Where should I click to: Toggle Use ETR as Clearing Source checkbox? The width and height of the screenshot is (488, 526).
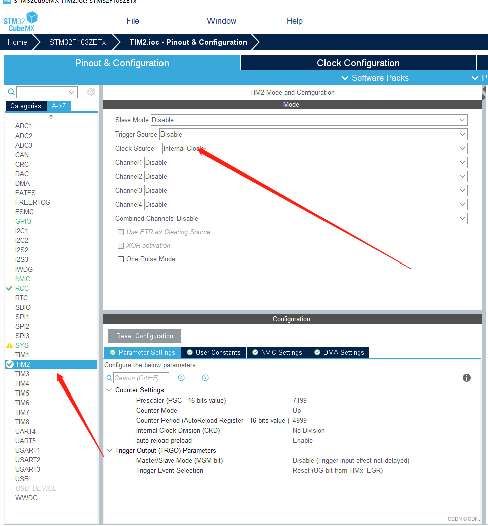point(121,232)
